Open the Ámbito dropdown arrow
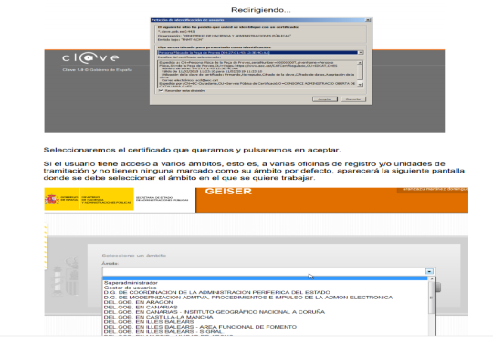The image size is (493, 345). tap(429, 271)
